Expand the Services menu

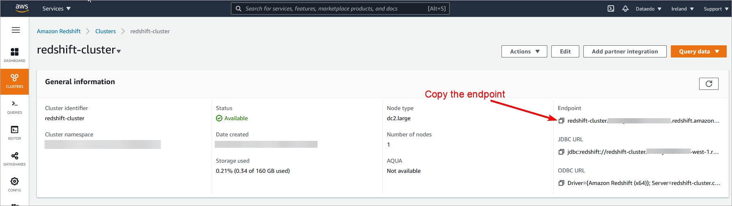(x=56, y=8)
